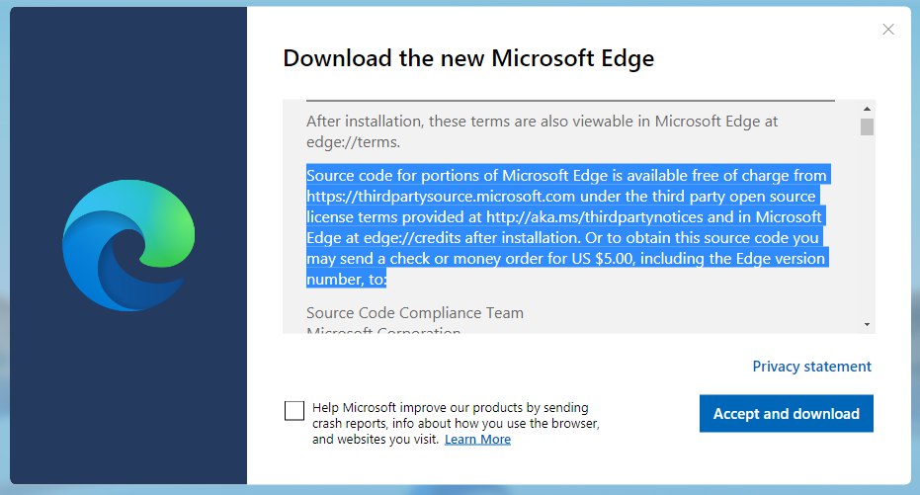Image resolution: width=920 pixels, height=495 pixels.
Task: Click the scroll up arrow in terms box
Action: coord(867,109)
